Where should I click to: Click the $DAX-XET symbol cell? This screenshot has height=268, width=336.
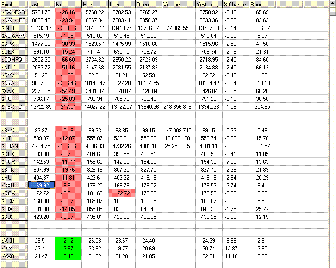(x=14, y=20)
